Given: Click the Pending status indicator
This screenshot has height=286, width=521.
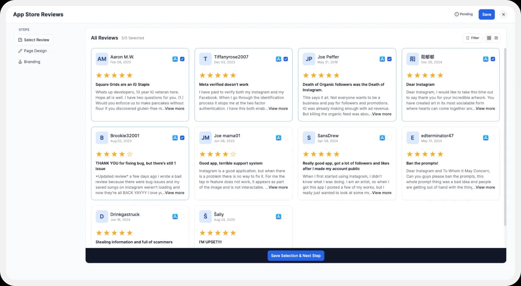Looking at the screenshot, I should click(x=463, y=14).
